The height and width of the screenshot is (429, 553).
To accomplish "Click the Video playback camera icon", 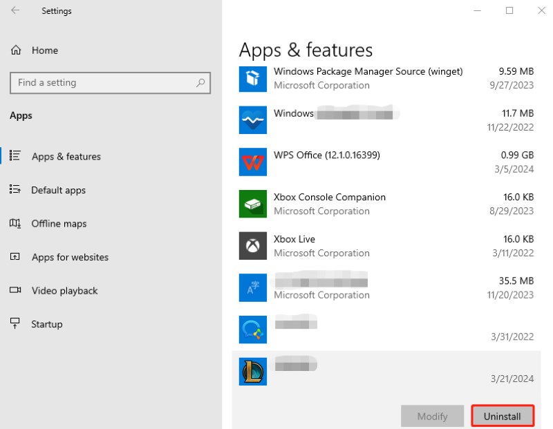I will pyautogui.click(x=15, y=289).
